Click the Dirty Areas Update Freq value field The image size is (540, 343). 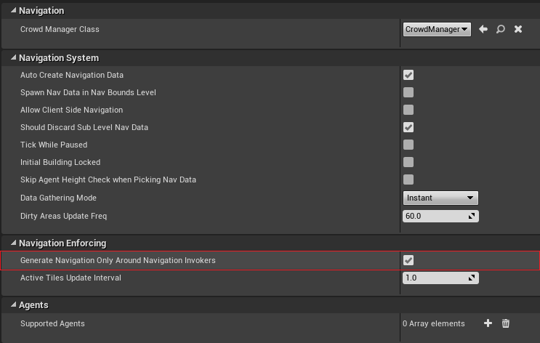point(440,216)
